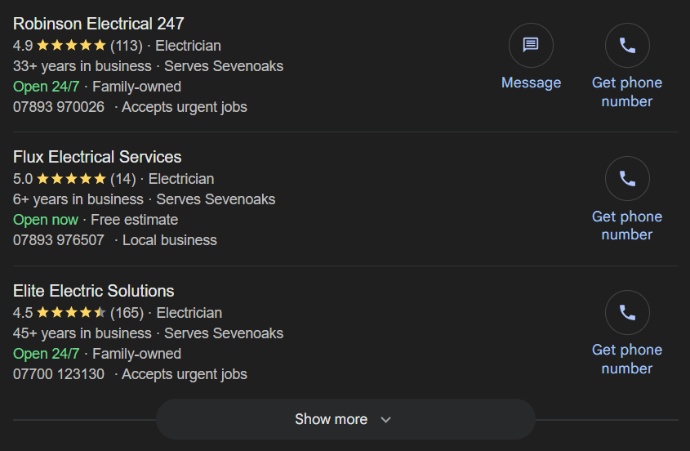The height and width of the screenshot is (451, 690).
Task: Open the Elite Electric Solutions listing title
Action: (x=94, y=291)
